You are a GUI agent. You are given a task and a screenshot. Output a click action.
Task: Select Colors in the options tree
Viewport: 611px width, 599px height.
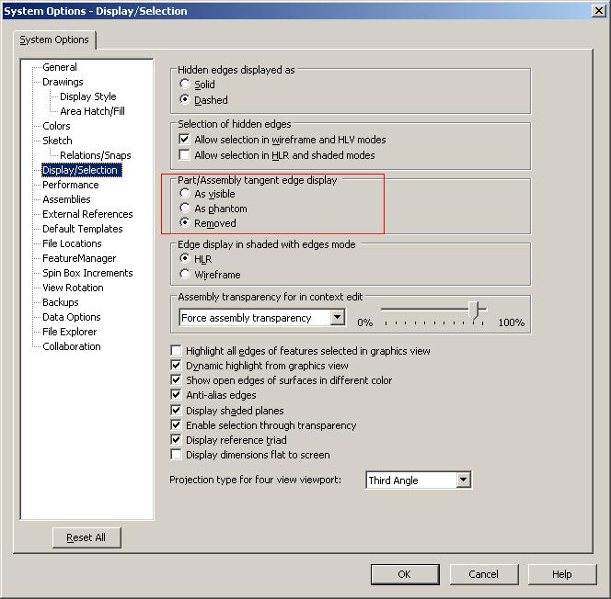[56, 126]
